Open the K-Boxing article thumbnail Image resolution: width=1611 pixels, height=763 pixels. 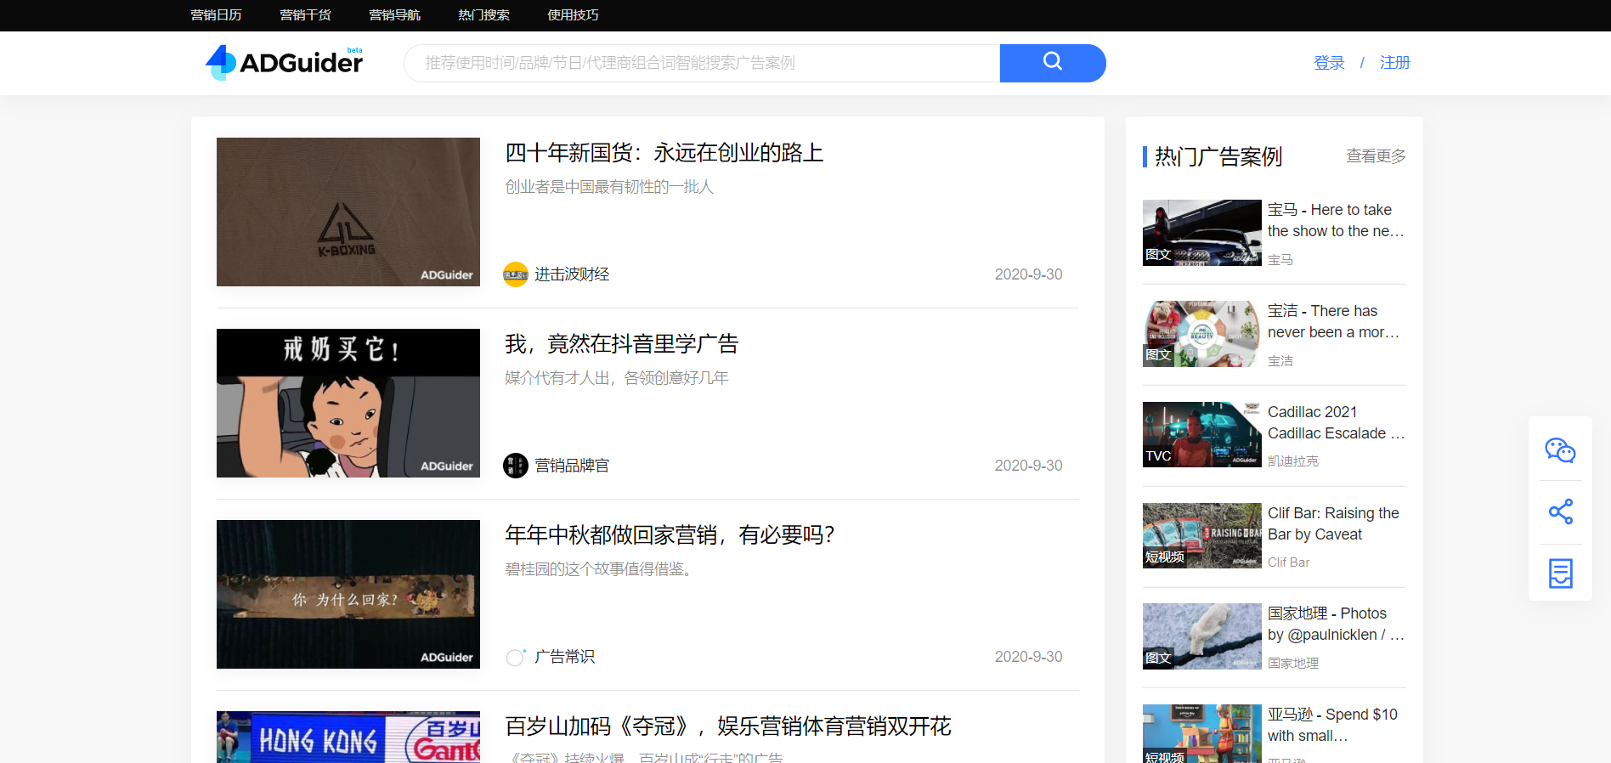[x=348, y=212]
